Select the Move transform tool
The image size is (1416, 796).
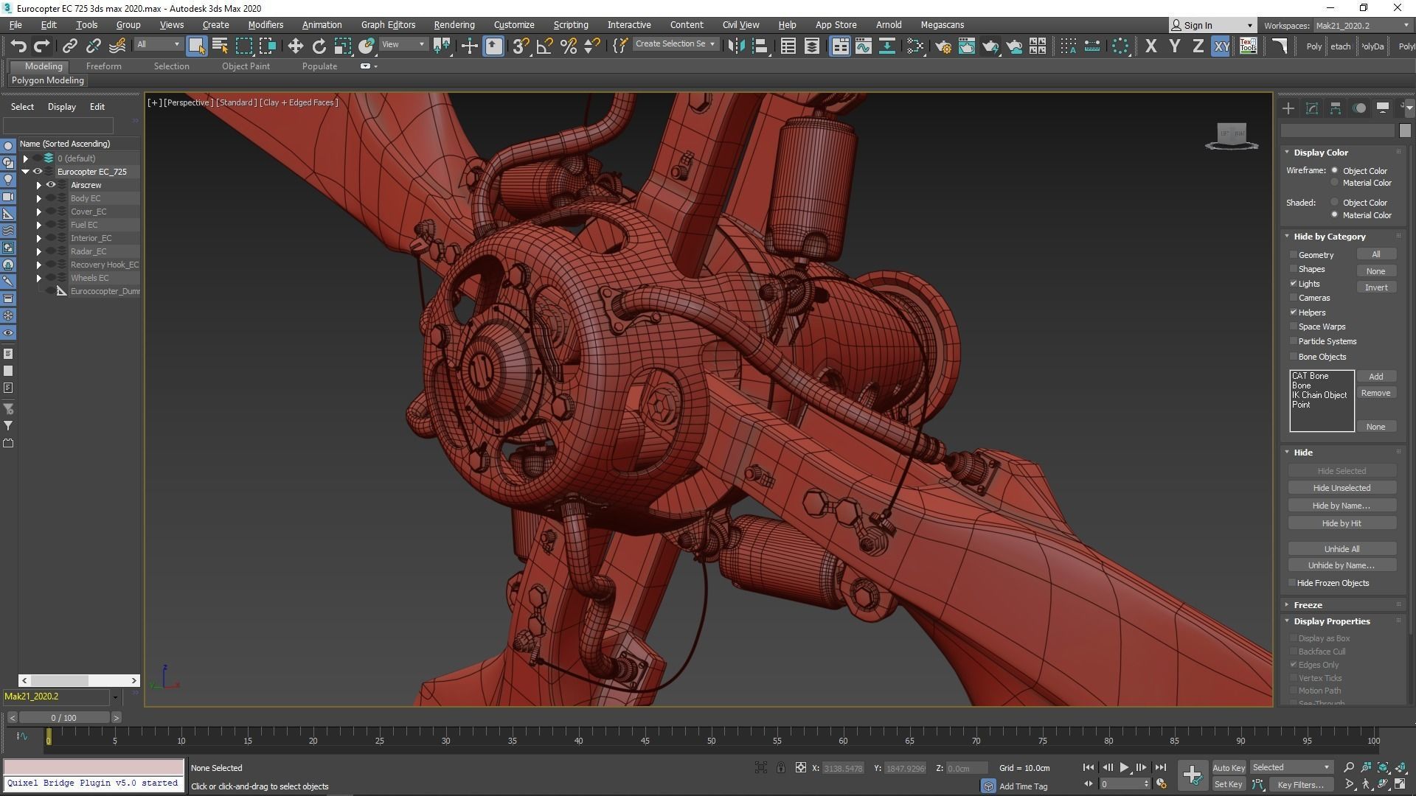(x=295, y=46)
